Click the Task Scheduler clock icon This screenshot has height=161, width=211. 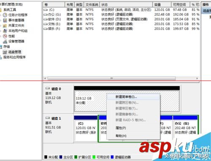(x=5, y=15)
